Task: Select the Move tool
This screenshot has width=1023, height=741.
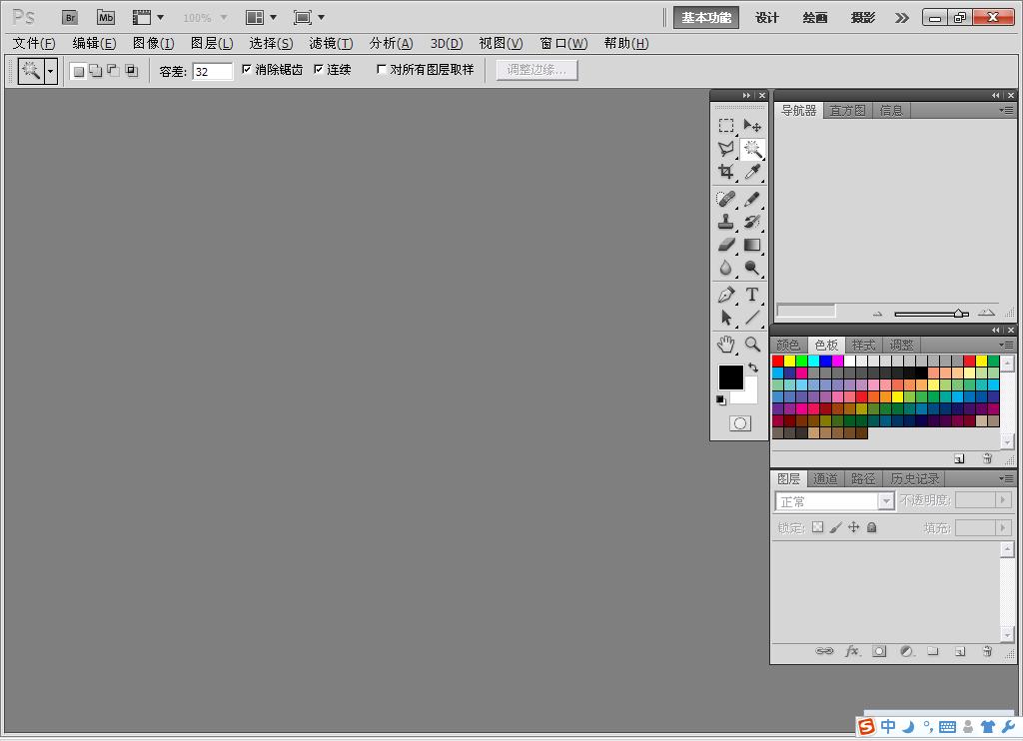Action: (x=752, y=125)
